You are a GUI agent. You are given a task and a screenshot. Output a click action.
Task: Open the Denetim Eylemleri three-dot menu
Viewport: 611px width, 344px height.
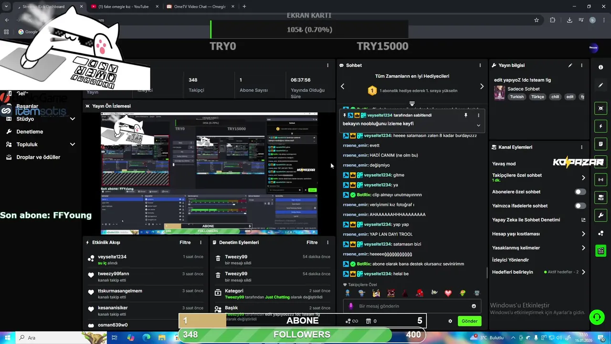[327, 243]
